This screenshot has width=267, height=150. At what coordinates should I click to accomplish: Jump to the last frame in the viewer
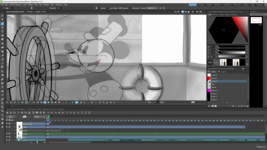point(59,102)
